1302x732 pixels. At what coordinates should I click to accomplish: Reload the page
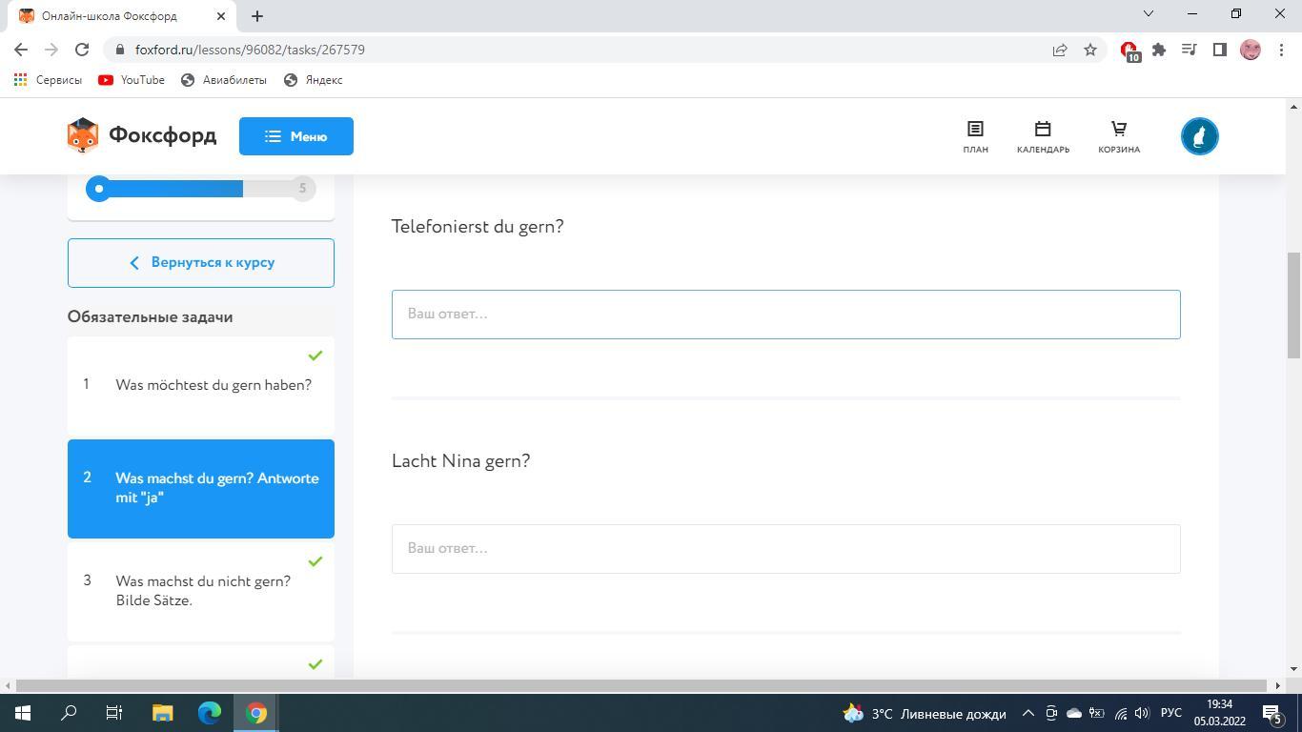[x=82, y=50]
